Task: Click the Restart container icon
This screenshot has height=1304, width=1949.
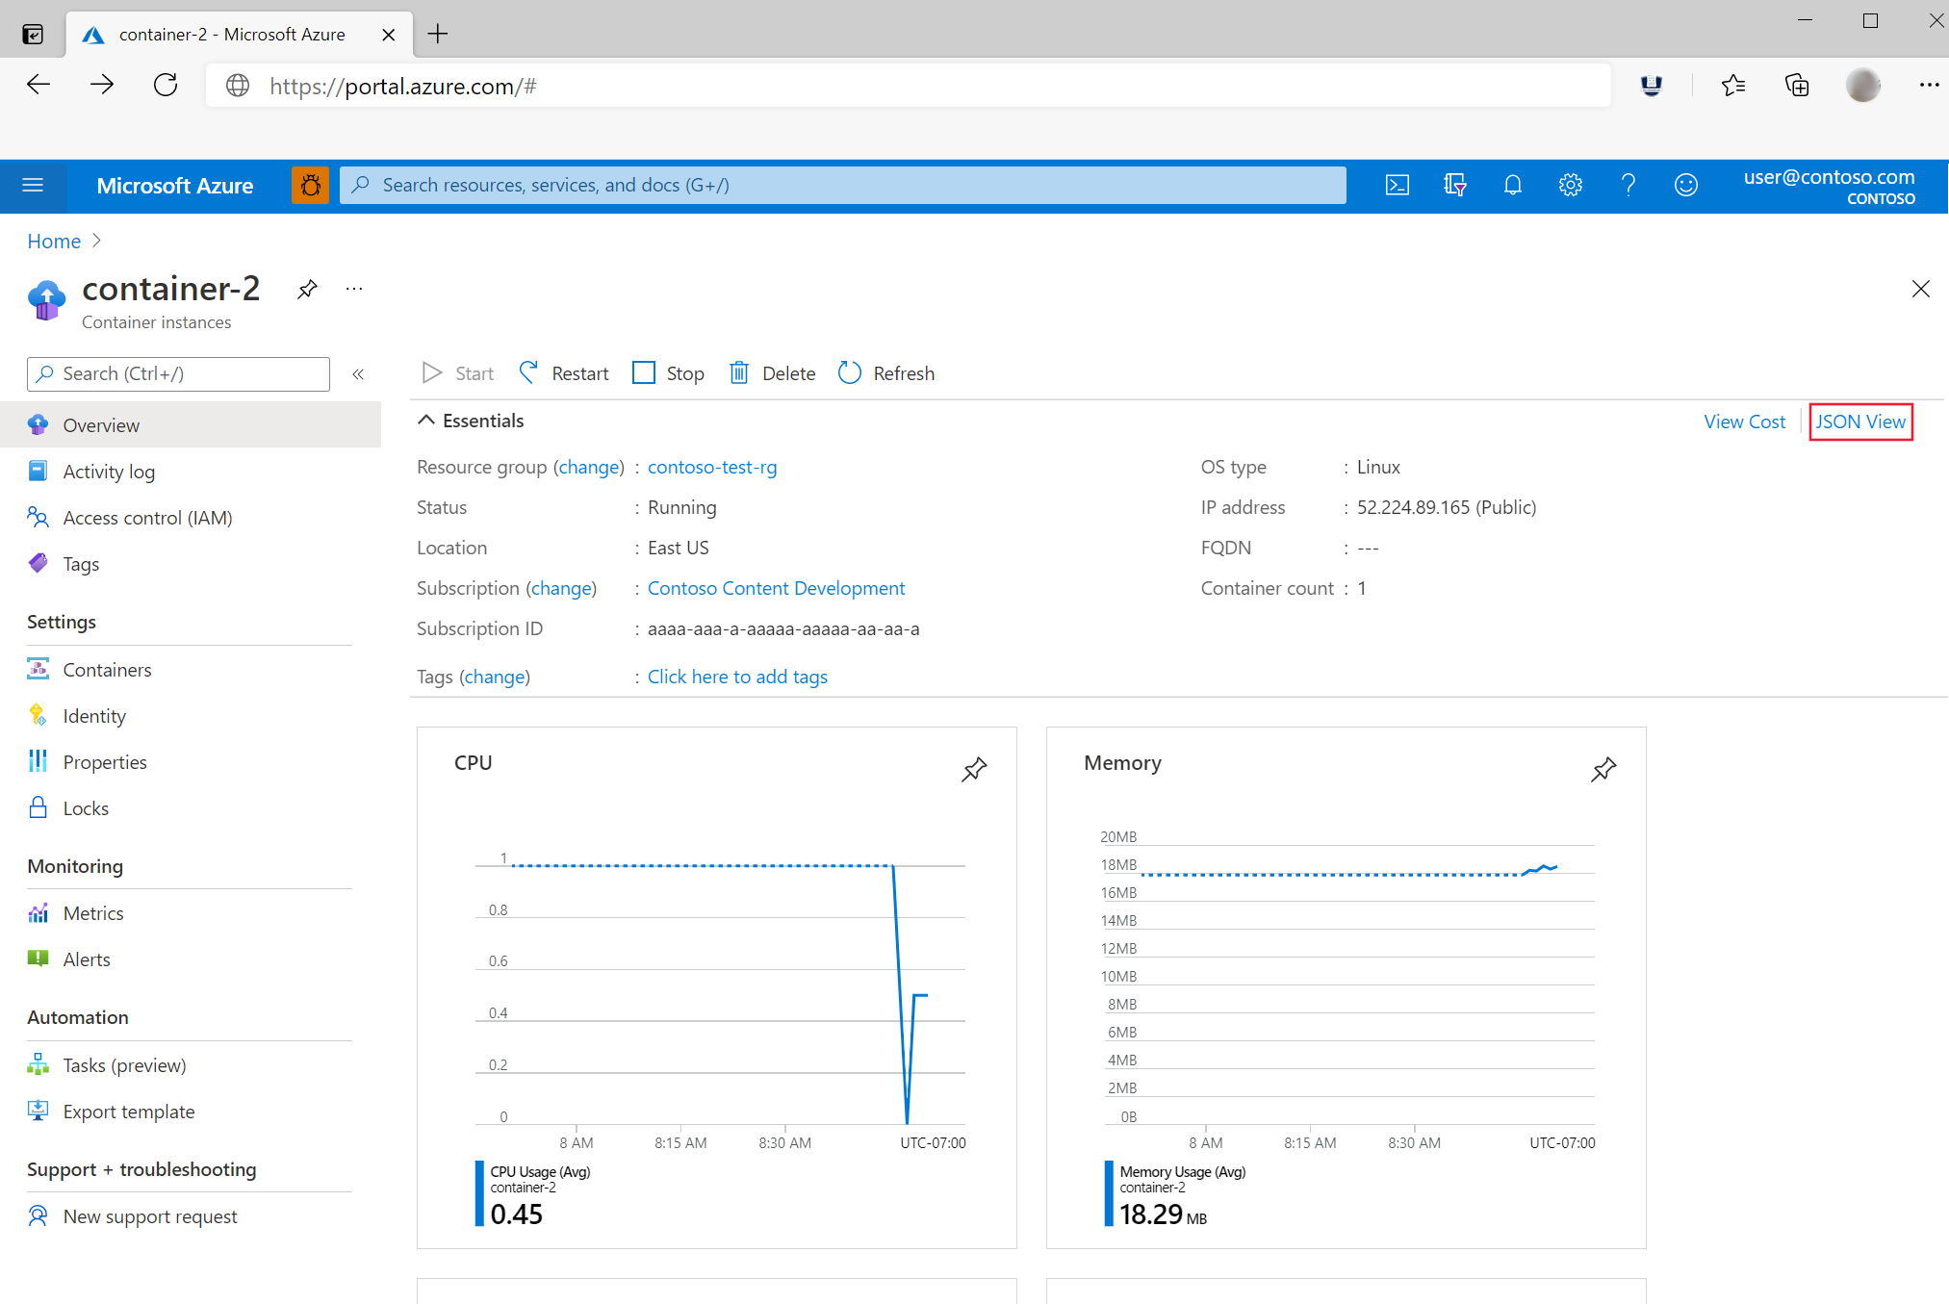Action: tap(529, 372)
